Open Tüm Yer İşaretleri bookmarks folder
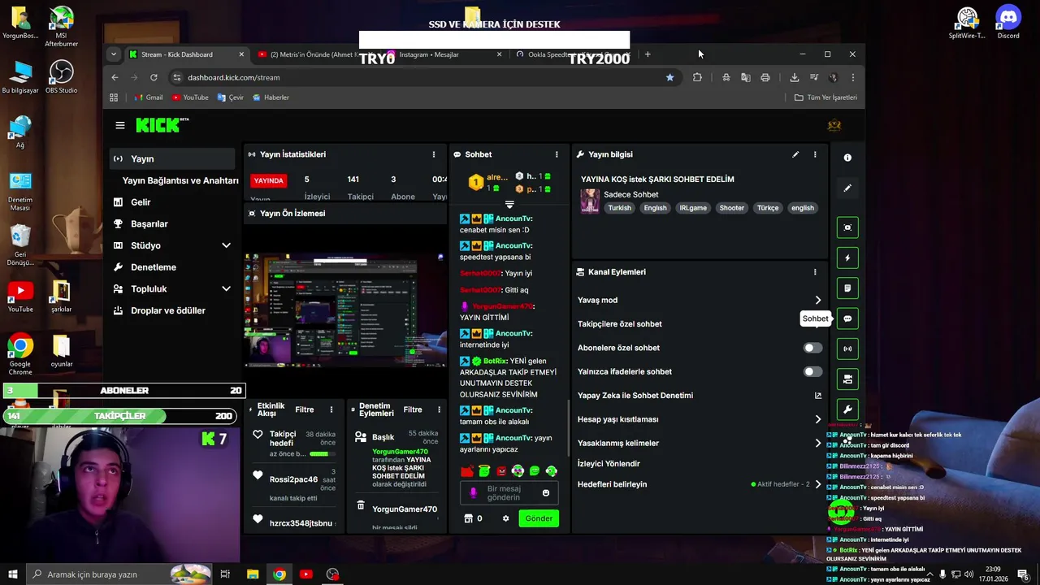Image resolution: width=1040 pixels, height=585 pixels. tap(825, 97)
